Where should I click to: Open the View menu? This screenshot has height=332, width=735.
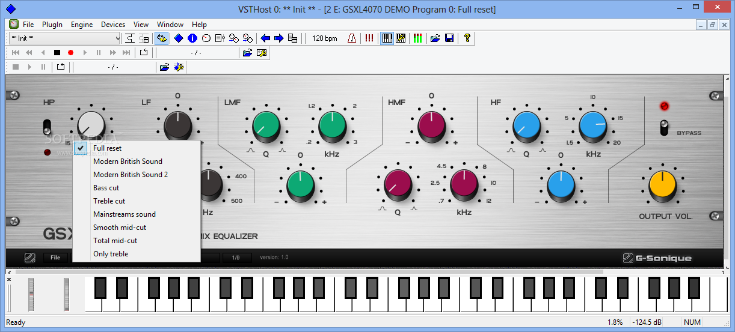coord(141,25)
